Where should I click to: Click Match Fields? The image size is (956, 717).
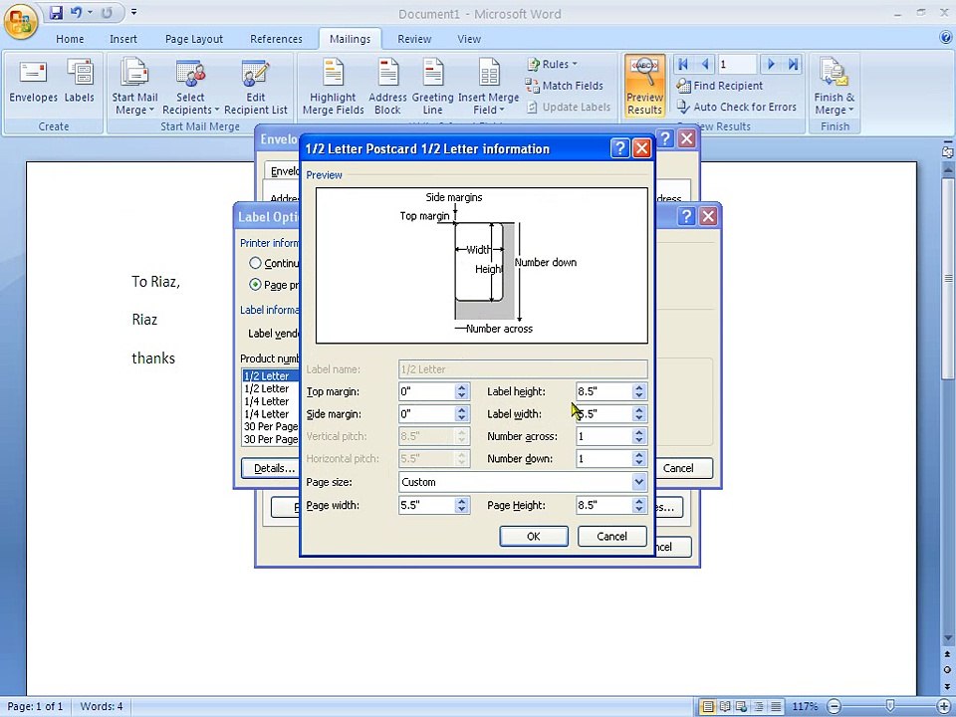(565, 86)
